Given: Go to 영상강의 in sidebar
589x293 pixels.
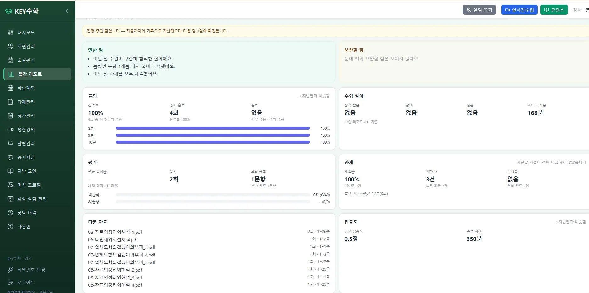Looking at the screenshot, I should coord(37,129).
